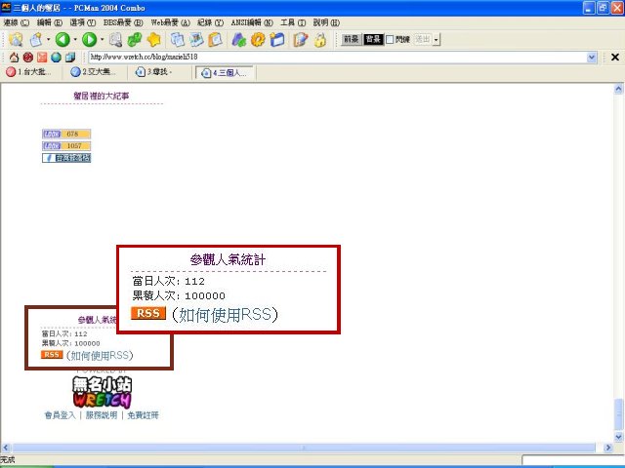Click the 免費註冊 link
Screen dimensions: 625x468
coord(144,415)
